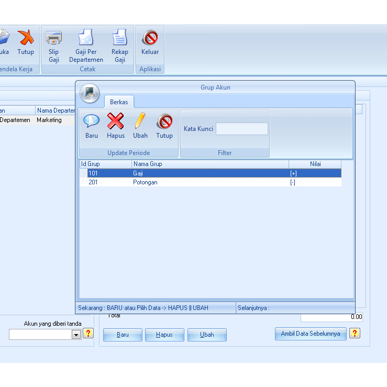This screenshot has width=387, height=387.
Task: Click into the Kata Kunci filter field
Action: point(241,129)
